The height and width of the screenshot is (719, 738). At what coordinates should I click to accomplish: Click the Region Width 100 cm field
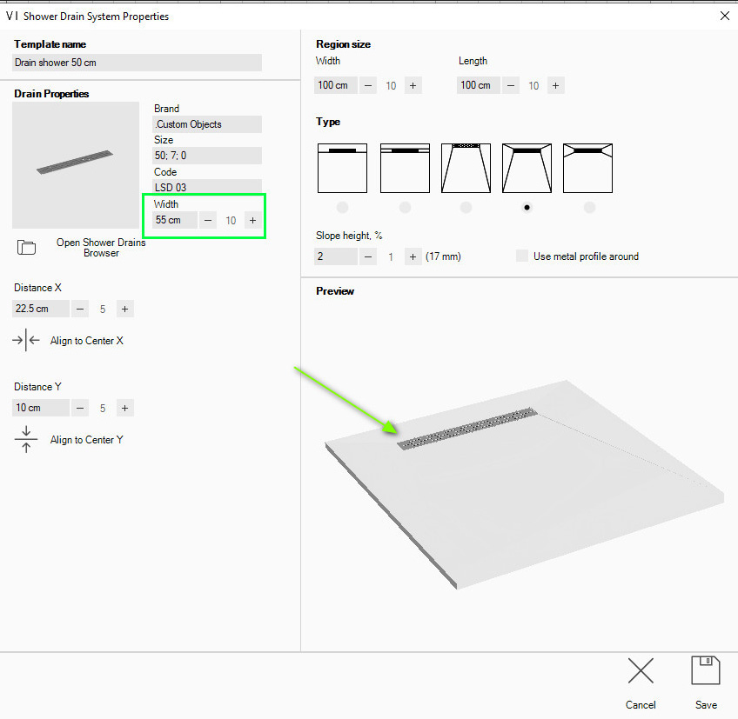(x=336, y=85)
